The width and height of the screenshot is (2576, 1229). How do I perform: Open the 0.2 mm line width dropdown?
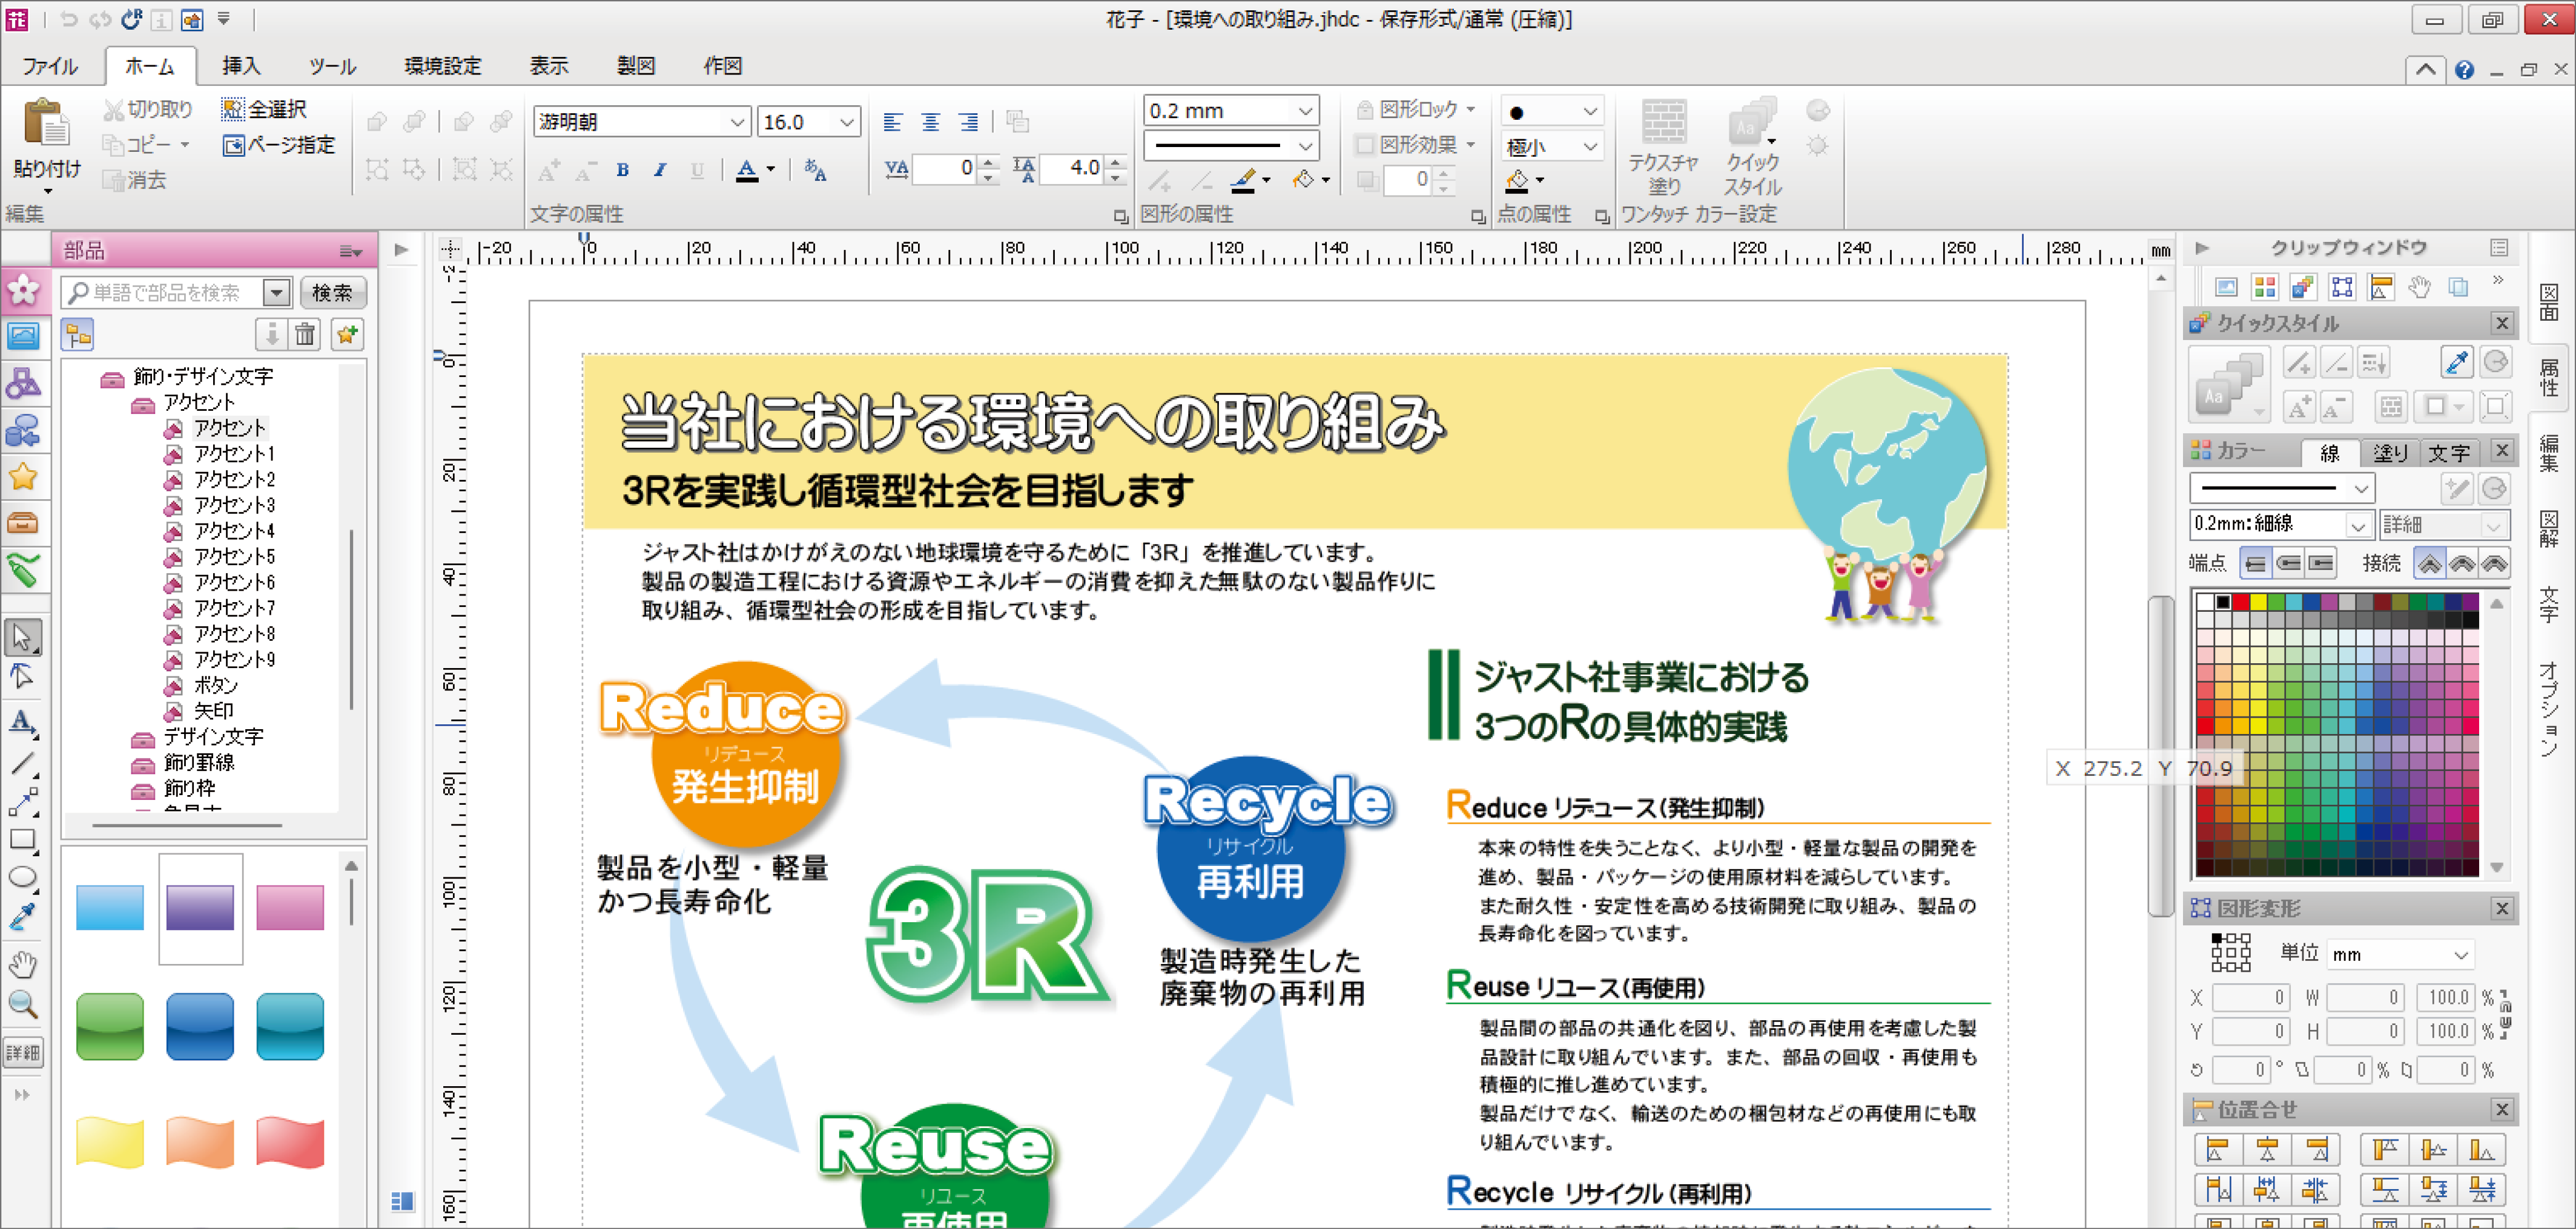point(1305,111)
